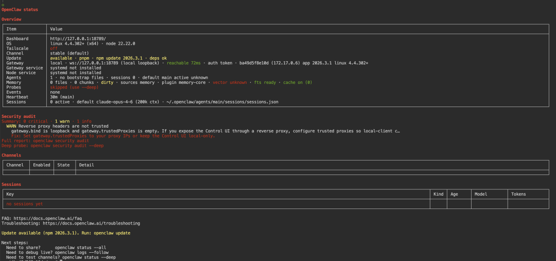Select the red "Channels" section heading
This screenshot has width=556, height=261.
click(11, 155)
